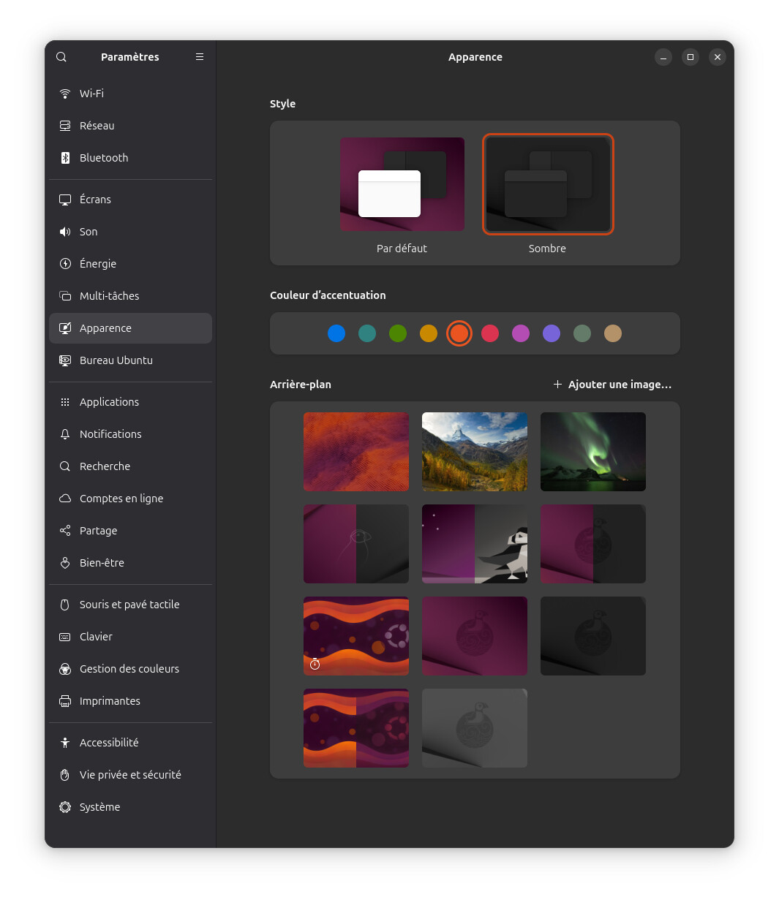
Task: Go to Vie privée et sécurité
Action: pyautogui.click(x=130, y=775)
